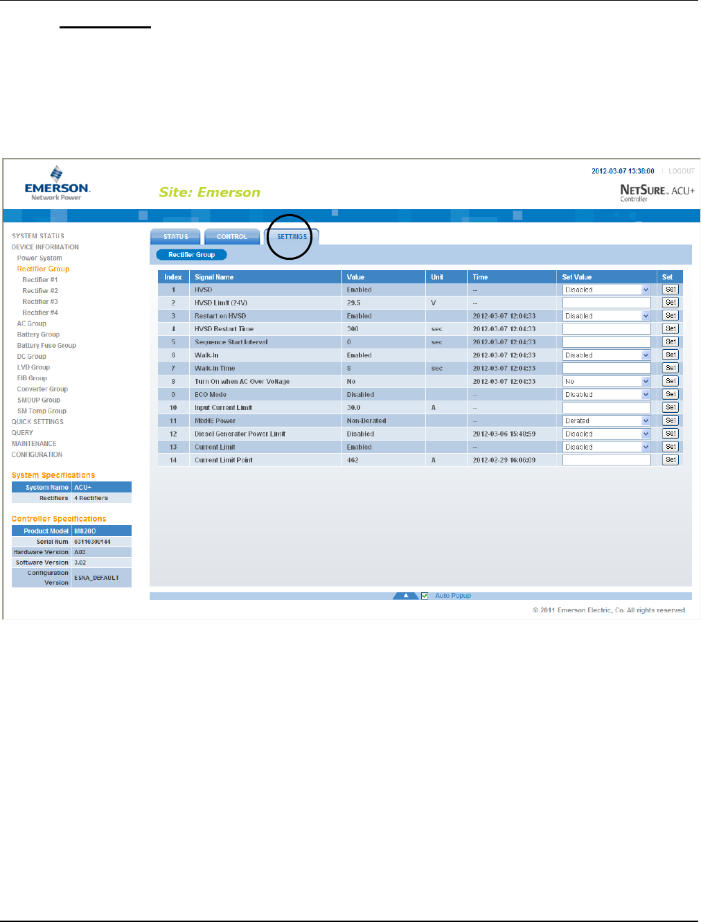Log out using the LOGOUT link
Image resolution: width=701 pixels, height=922 pixels.
coord(681,171)
